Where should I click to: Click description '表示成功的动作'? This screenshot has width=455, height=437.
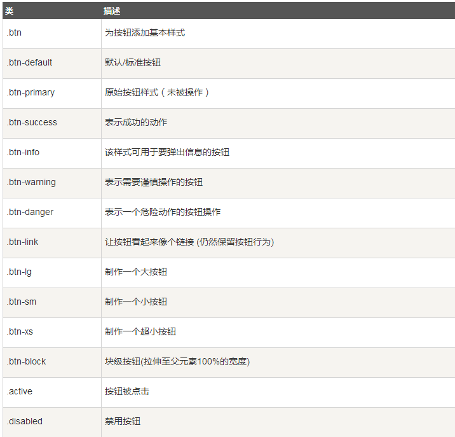pyautogui.click(x=136, y=122)
